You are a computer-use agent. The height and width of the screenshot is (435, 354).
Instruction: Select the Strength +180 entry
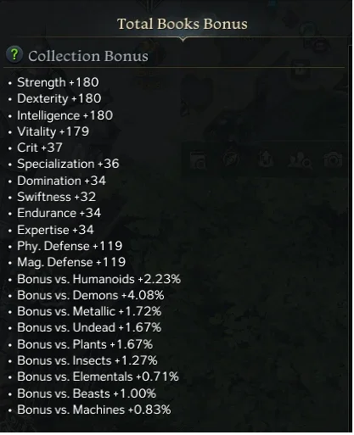(x=58, y=82)
